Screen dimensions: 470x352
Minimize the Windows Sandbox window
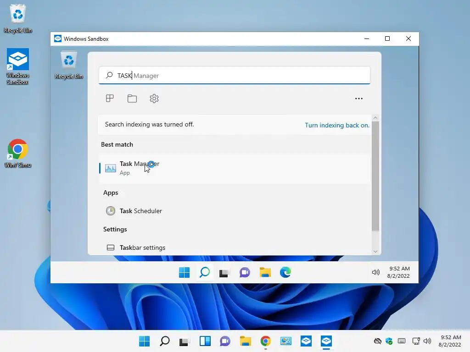coord(367,38)
